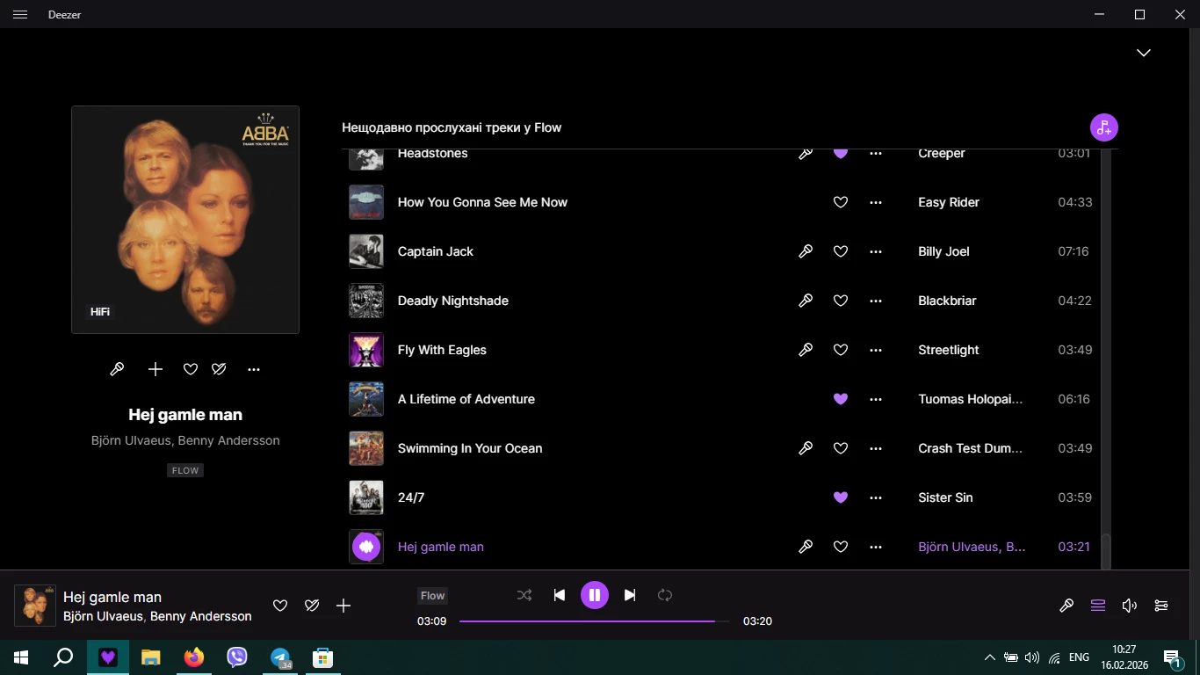Click the duration 04:33
Viewport: 1200px width, 675px height.
point(1075,202)
